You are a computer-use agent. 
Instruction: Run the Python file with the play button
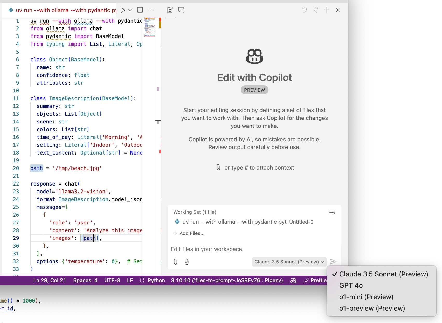point(123,10)
